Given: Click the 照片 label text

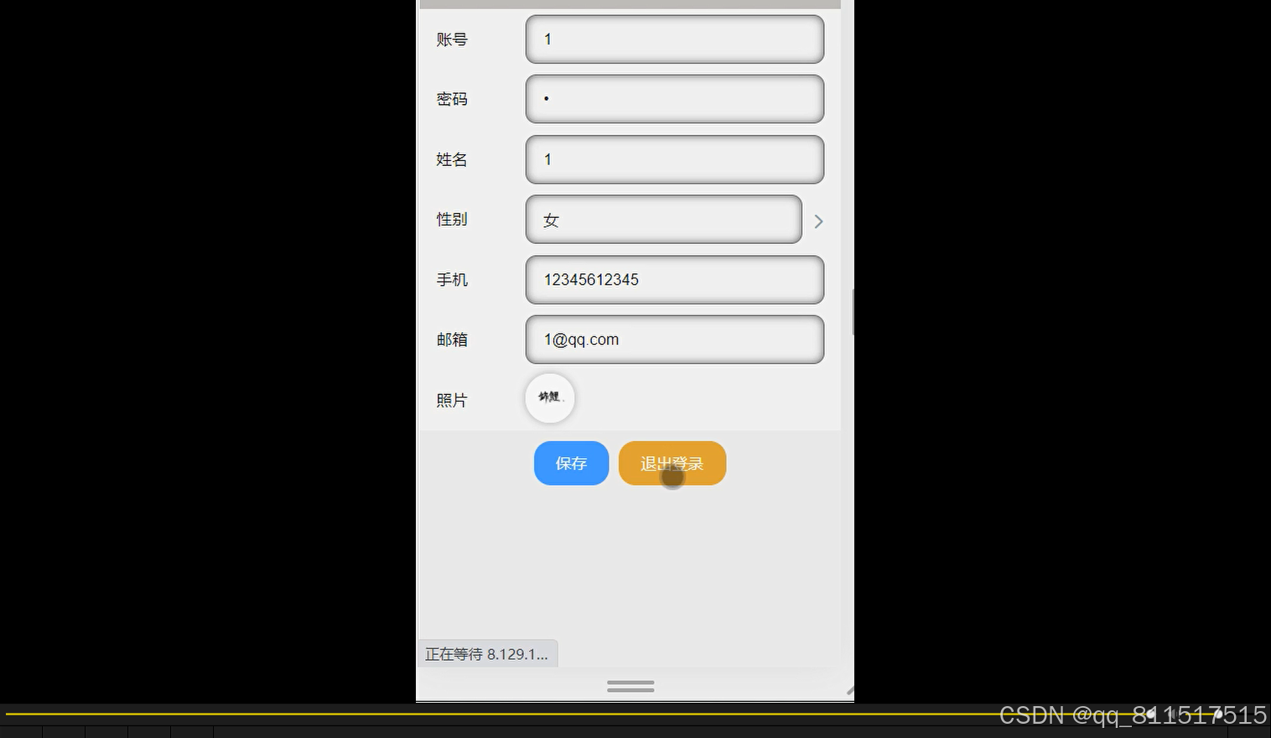Looking at the screenshot, I should (x=452, y=400).
